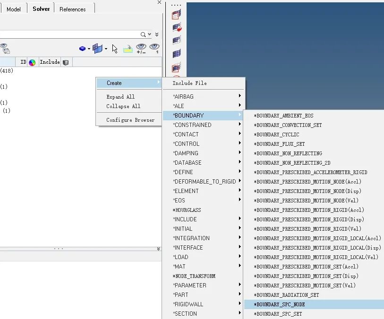This screenshot has width=384, height=319.
Task: Open the *MAT submenu
Action: (x=204, y=267)
